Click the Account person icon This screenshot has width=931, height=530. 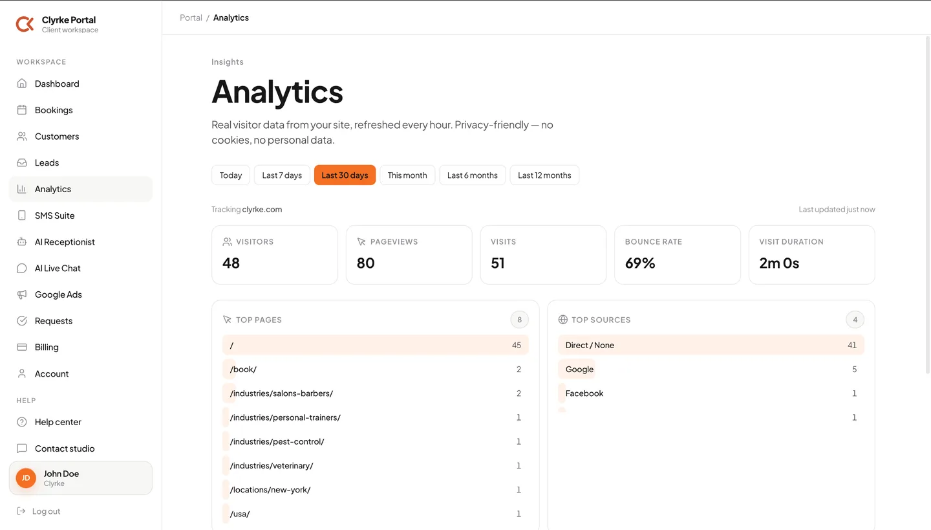point(22,373)
